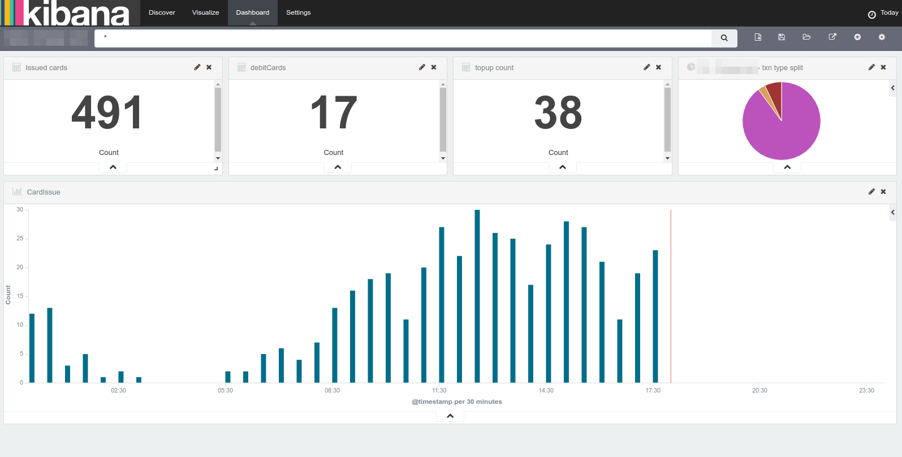Click the New Dashboard icon
Screen dimensions: 902x457
click(x=758, y=37)
